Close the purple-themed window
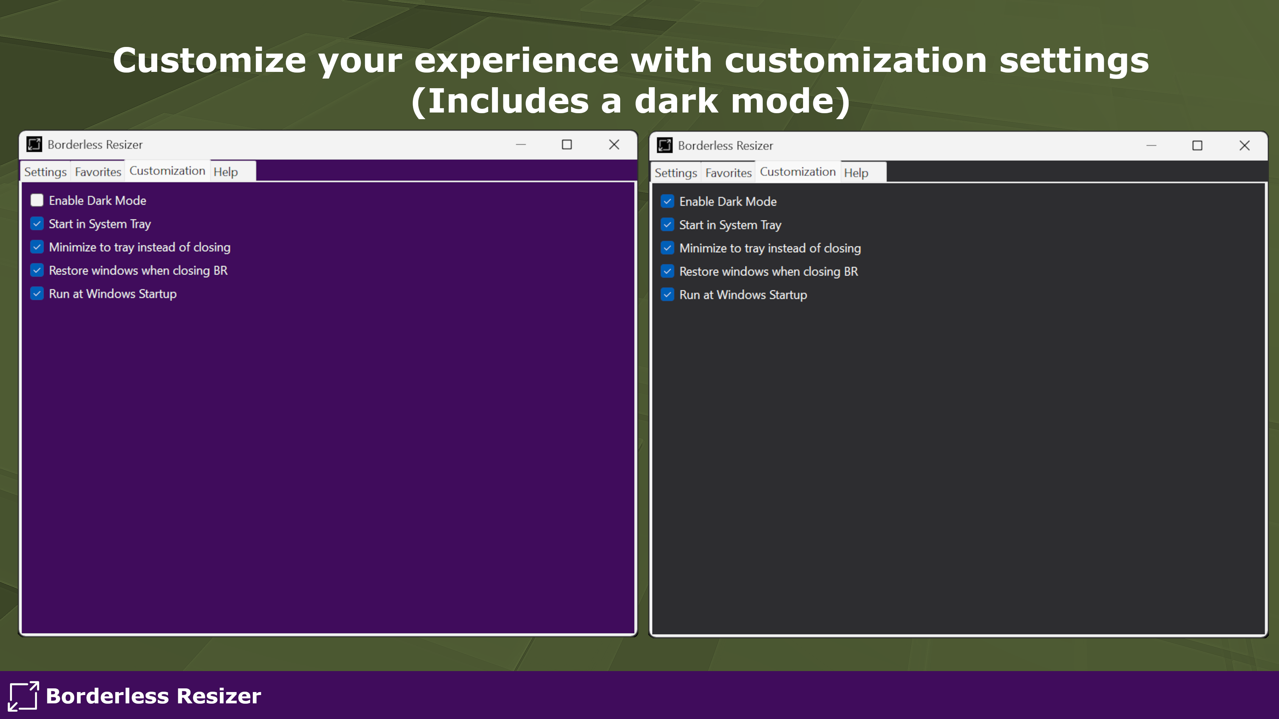Screen dimensions: 1279x719 point(614,144)
